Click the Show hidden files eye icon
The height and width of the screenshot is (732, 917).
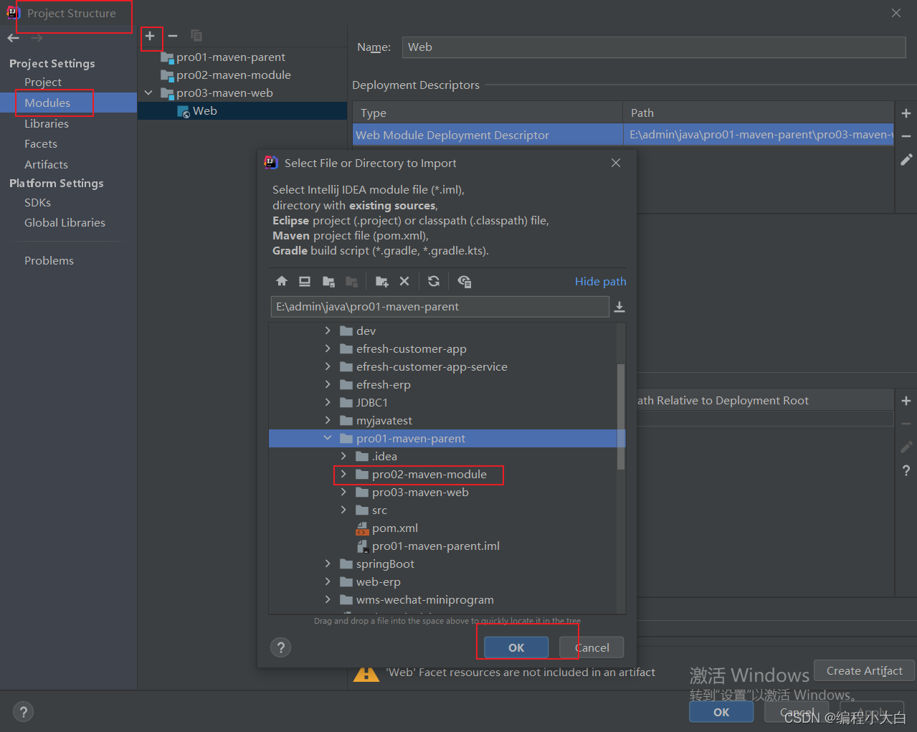point(464,281)
